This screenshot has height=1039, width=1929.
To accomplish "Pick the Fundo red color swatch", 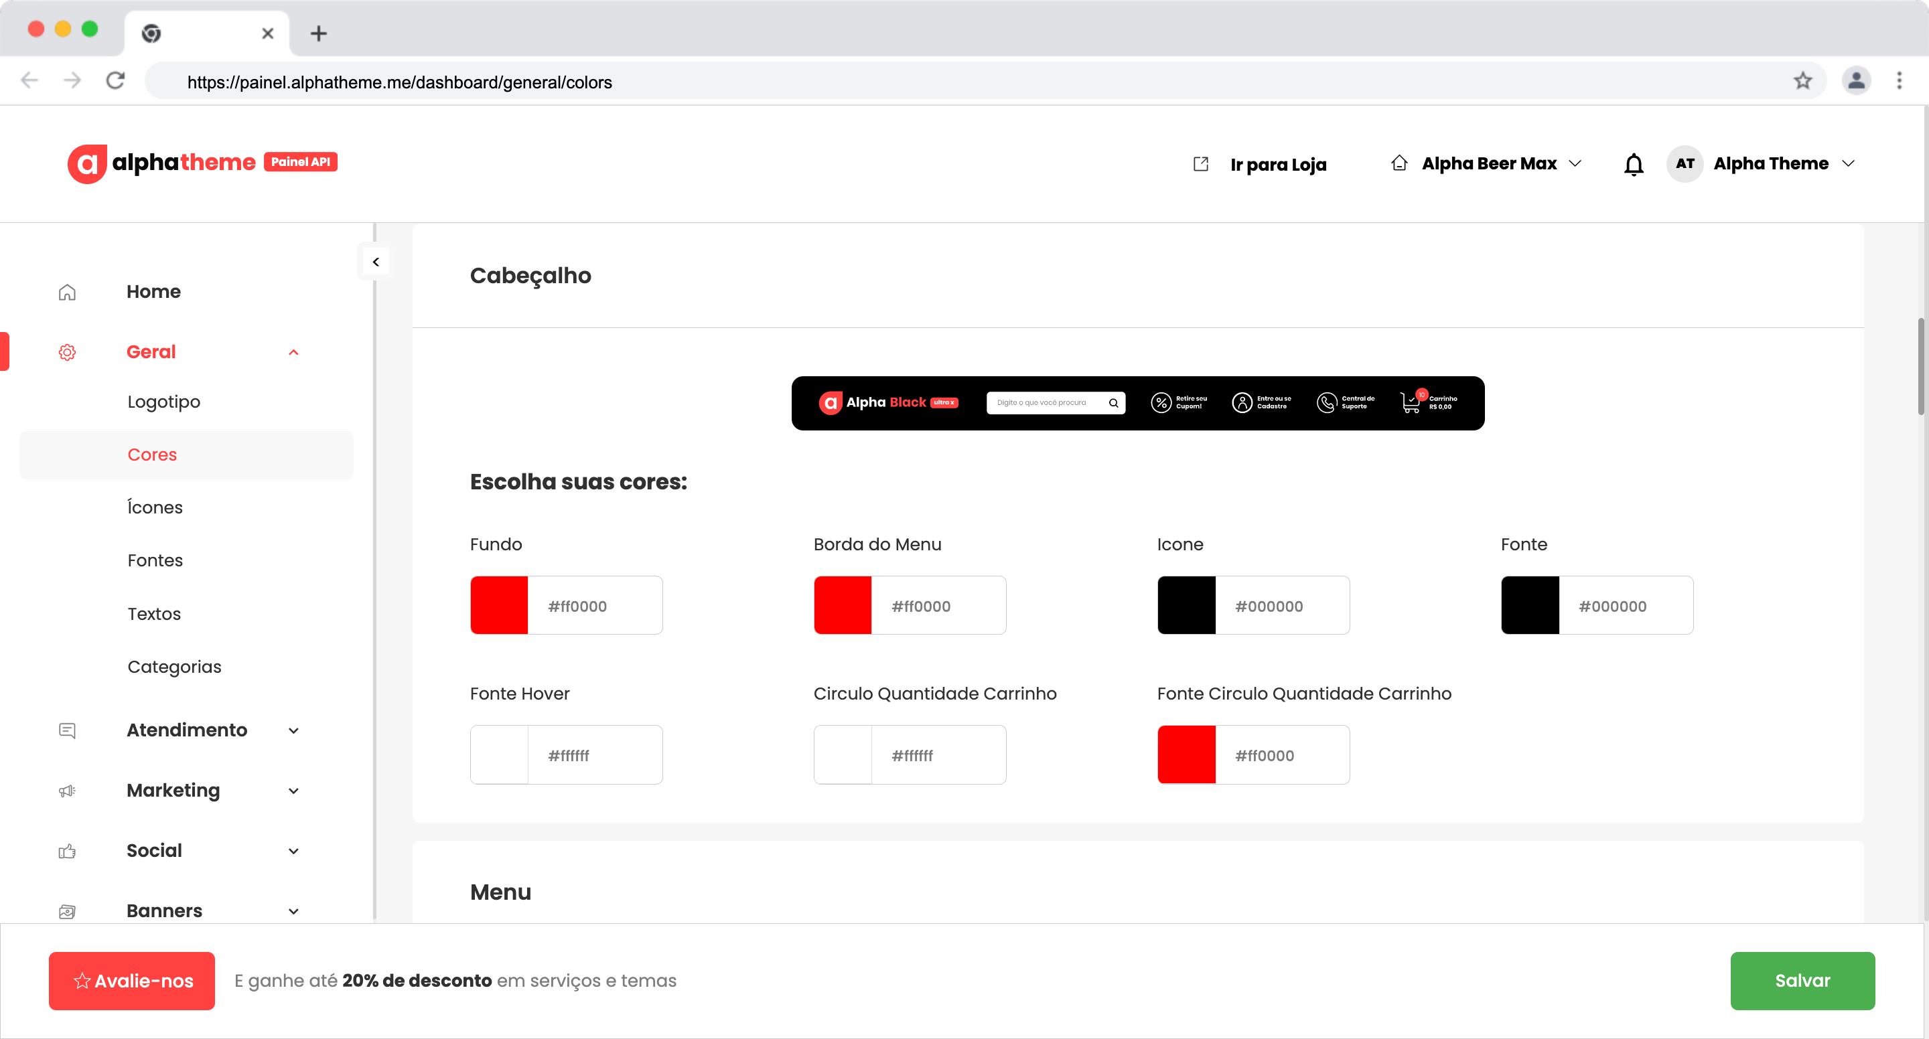I will [x=499, y=605].
